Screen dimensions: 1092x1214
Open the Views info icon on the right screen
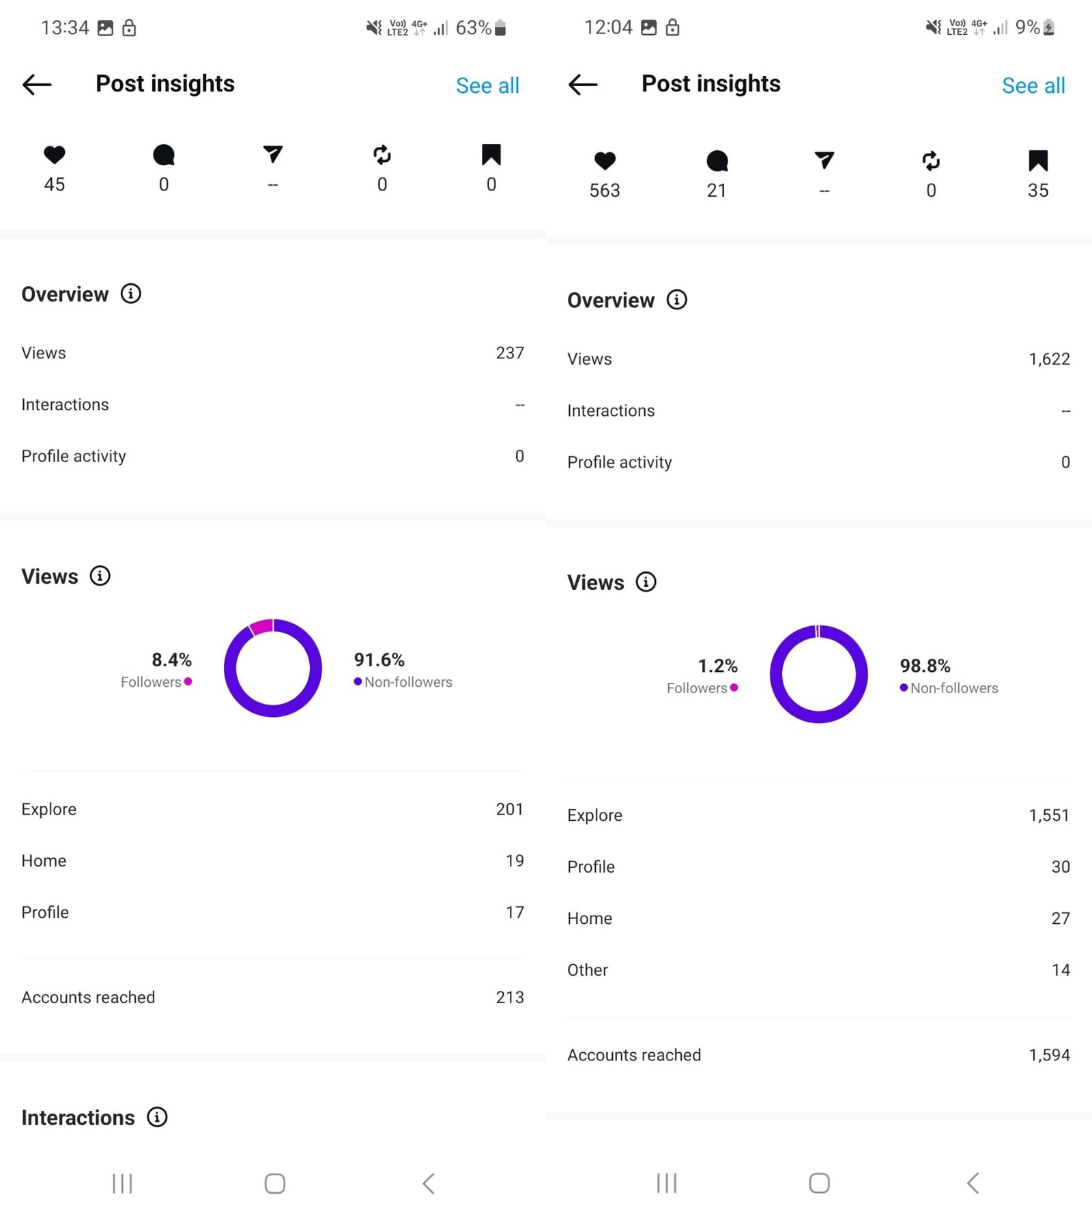[x=646, y=582]
